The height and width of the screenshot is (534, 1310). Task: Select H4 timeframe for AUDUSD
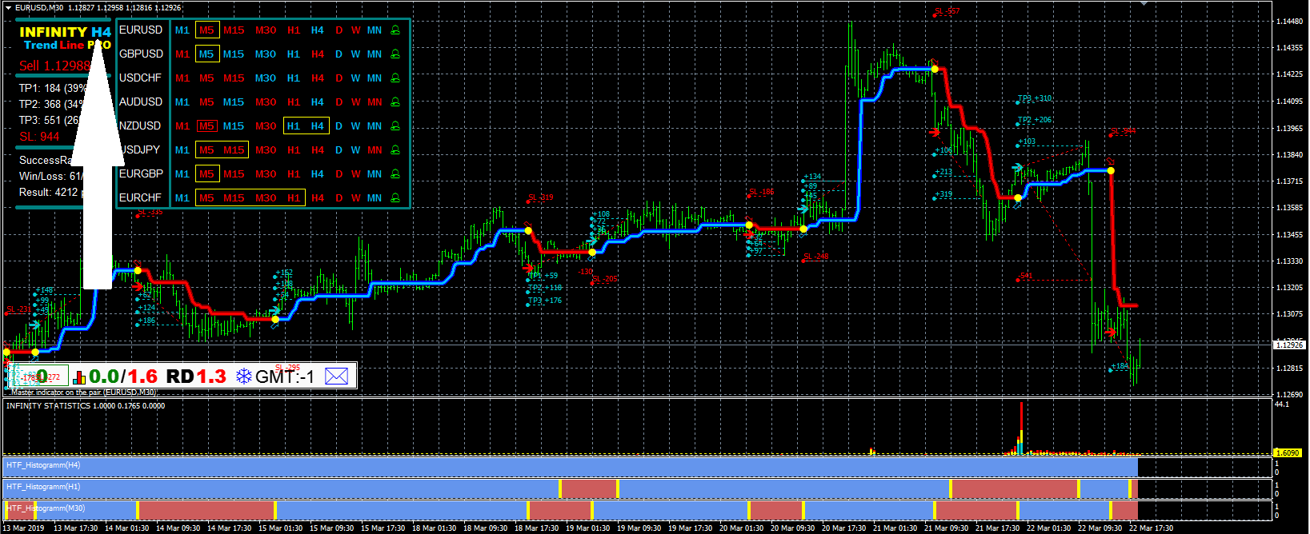(x=318, y=102)
